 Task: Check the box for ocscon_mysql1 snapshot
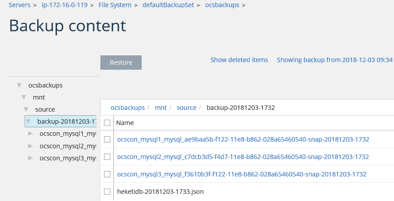click(x=107, y=139)
